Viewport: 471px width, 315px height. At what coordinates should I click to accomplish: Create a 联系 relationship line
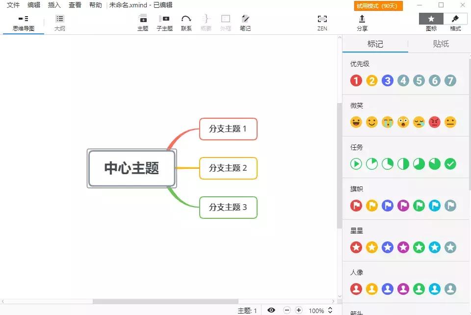186,22
